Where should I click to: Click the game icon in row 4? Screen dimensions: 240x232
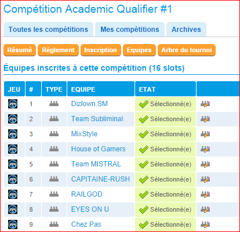click(x=13, y=149)
